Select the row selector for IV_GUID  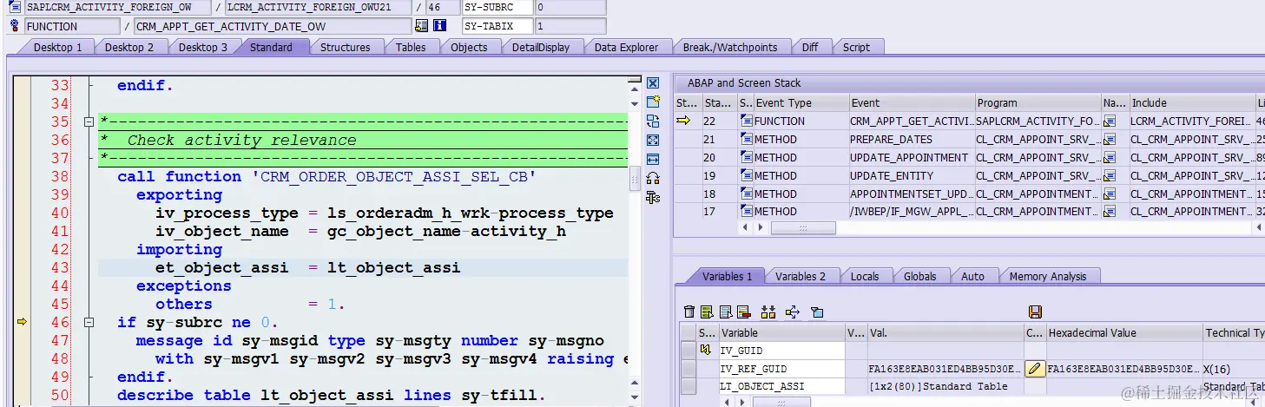[x=689, y=351]
